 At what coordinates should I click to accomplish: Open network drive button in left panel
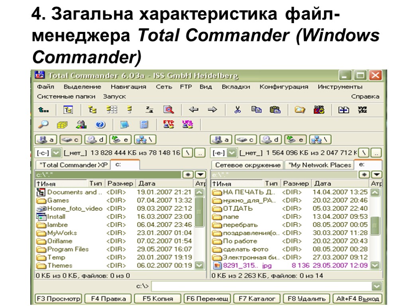[x=145, y=140]
